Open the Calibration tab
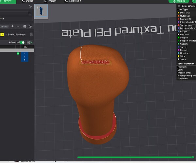Image resolution: width=196 pixels, height=163 pixels. click(73, 1)
